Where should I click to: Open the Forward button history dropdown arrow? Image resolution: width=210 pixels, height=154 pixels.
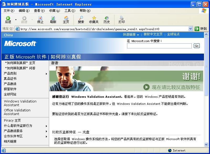click(32, 20)
